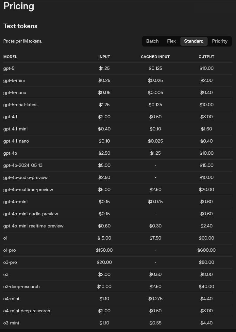Select the gpt-4o-realtime-preview model label
236x332 pixels.
28,189
